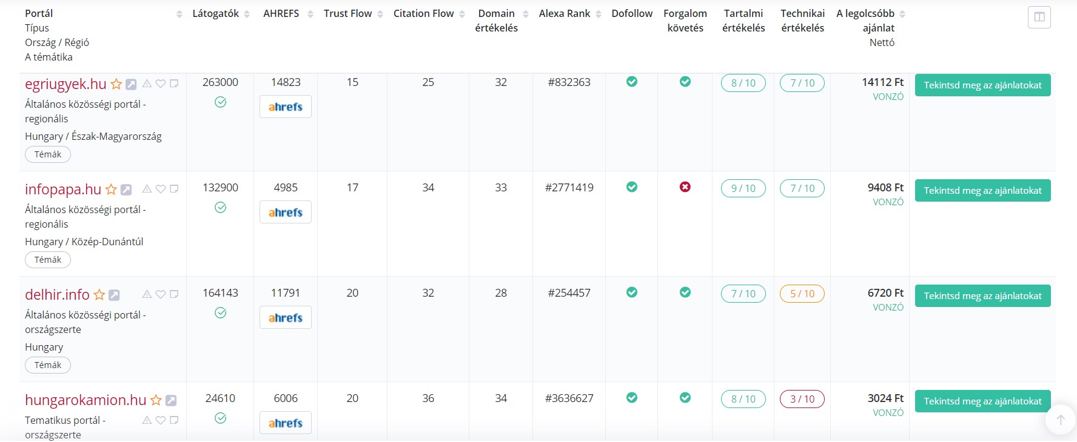Open ahrefs button for delhir.info
Image resolution: width=1077 pixels, height=442 pixels.
click(x=286, y=317)
